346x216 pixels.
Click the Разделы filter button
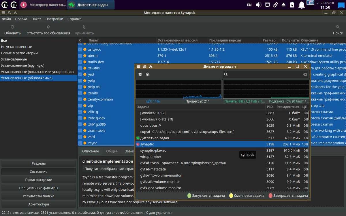[x=39, y=163]
